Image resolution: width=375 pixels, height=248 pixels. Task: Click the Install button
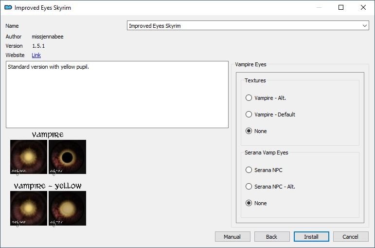click(x=311, y=236)
